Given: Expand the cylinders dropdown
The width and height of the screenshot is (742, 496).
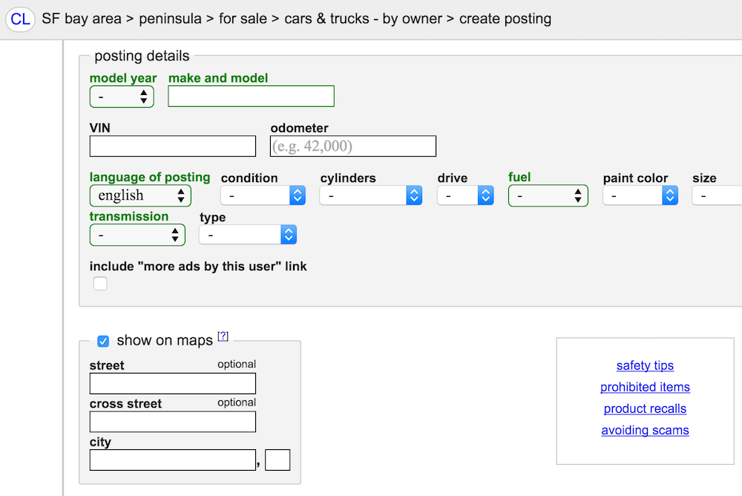Looking at the screenshot, I should click(371, 195).
